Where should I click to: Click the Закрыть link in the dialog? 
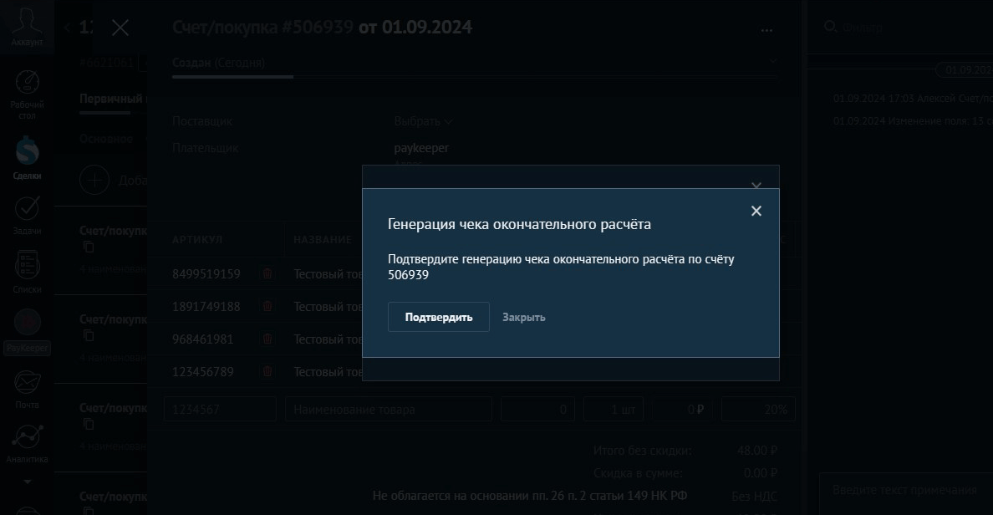coord(523,318)
